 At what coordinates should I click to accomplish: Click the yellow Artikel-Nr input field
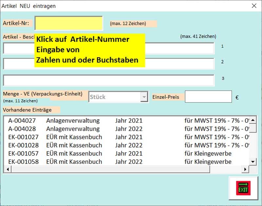pyautogui.click(x=69, y=23)
